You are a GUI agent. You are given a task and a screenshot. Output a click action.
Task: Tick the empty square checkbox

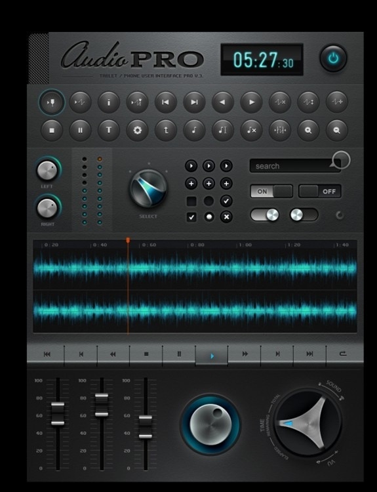coord(191,201)
